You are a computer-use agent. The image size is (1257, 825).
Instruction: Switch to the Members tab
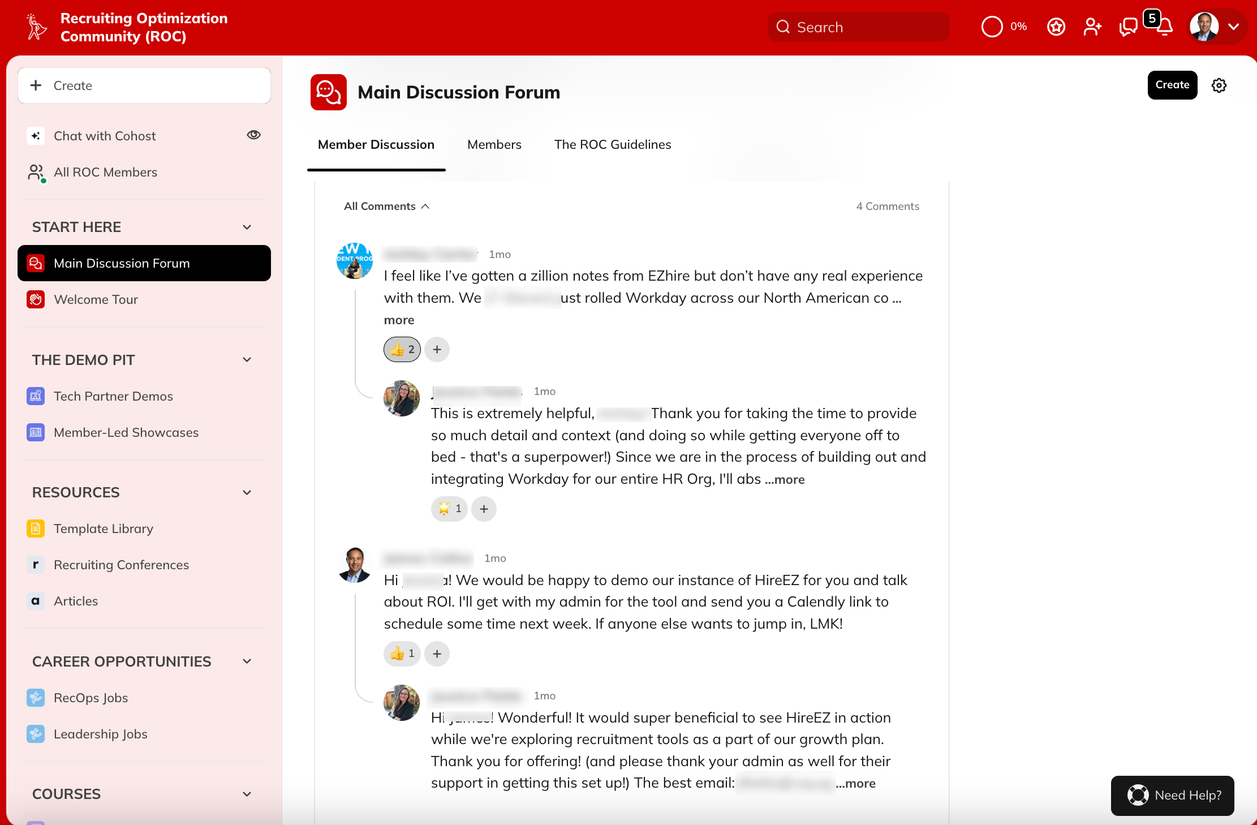pos(494,144)
